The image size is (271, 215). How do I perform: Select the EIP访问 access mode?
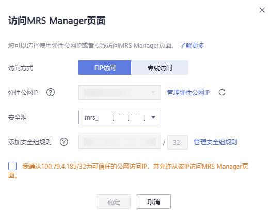pyautogui.click(x=105, y=68)
